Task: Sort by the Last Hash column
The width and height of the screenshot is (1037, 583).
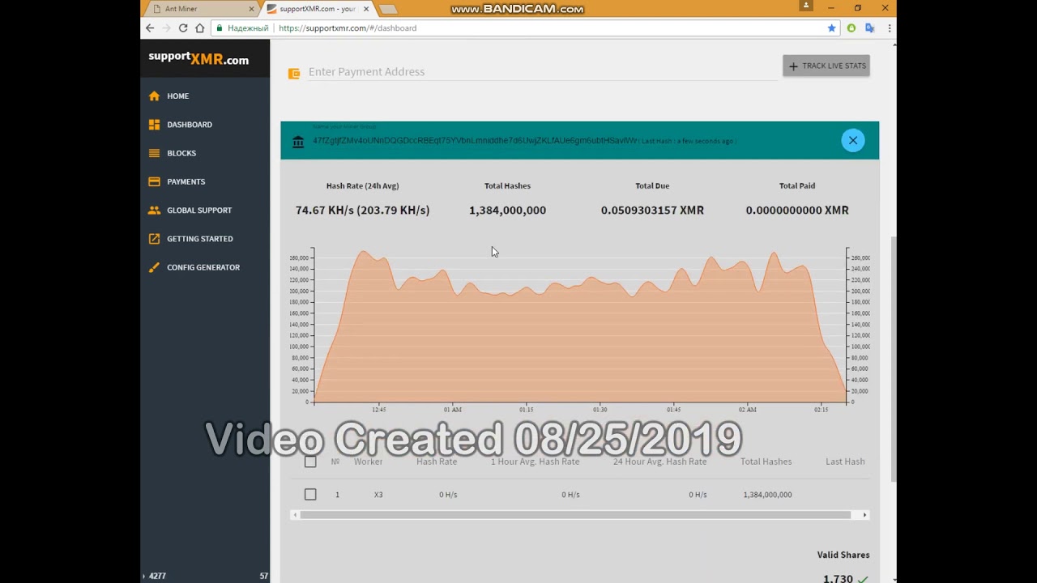Action: click(x=845, y=462)
